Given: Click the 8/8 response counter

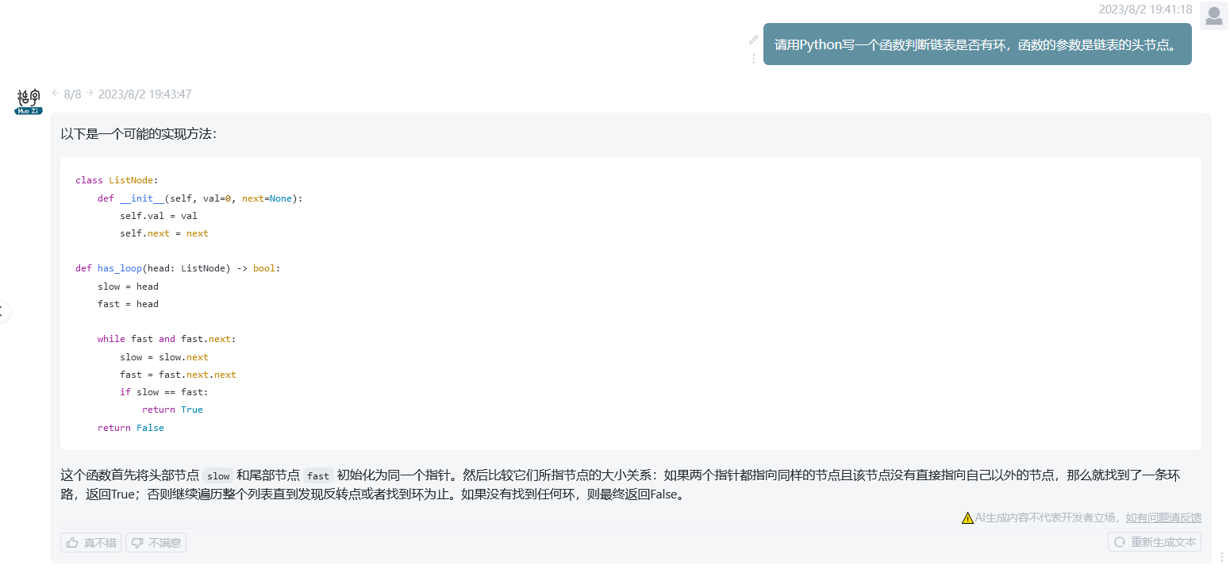Looking at the screenshot, I should 71,93.
